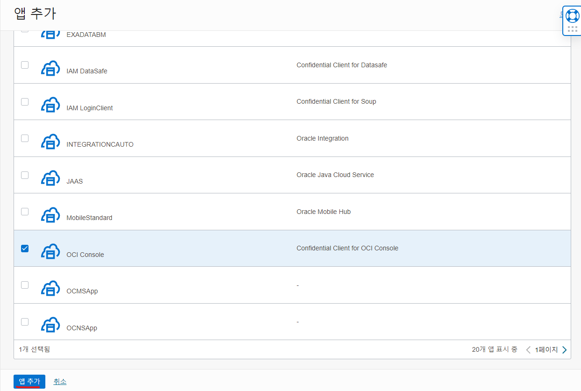This screenshot has width=581, height=391.
Task: Click 'Confidential Client for Datasafe' description
Action: [342, 65]
